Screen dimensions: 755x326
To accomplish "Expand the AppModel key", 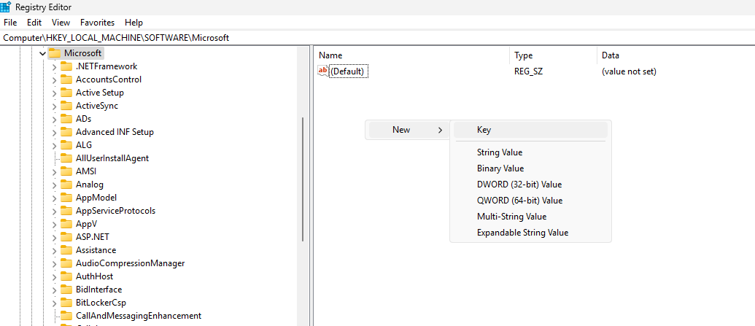I will pyautogui.click(x=54, y=198).
